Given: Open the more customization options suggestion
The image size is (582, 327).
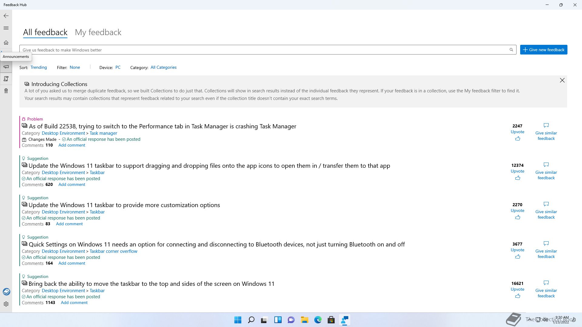Looking at the screenshot, I should click(x=124, y=205).
